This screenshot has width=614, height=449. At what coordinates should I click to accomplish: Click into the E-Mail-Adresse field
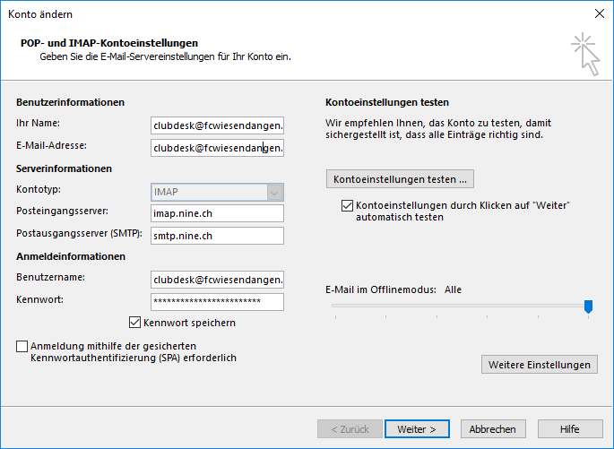coord(218,148)
